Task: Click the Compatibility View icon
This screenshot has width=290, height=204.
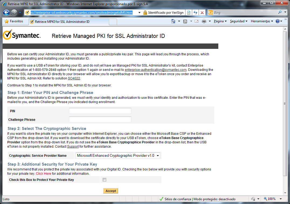Action: [189, 13]
